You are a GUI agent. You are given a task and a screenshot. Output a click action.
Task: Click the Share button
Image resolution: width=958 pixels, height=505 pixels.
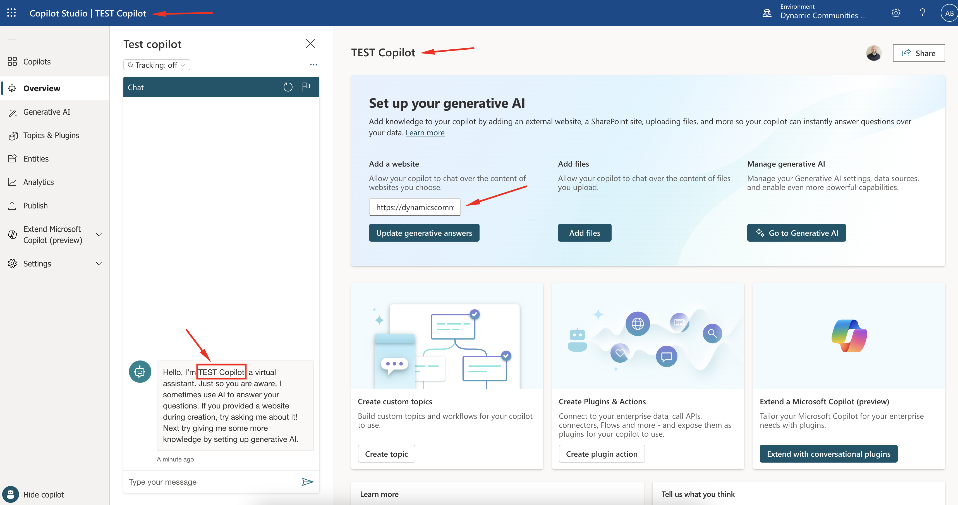tap(919, 53)
